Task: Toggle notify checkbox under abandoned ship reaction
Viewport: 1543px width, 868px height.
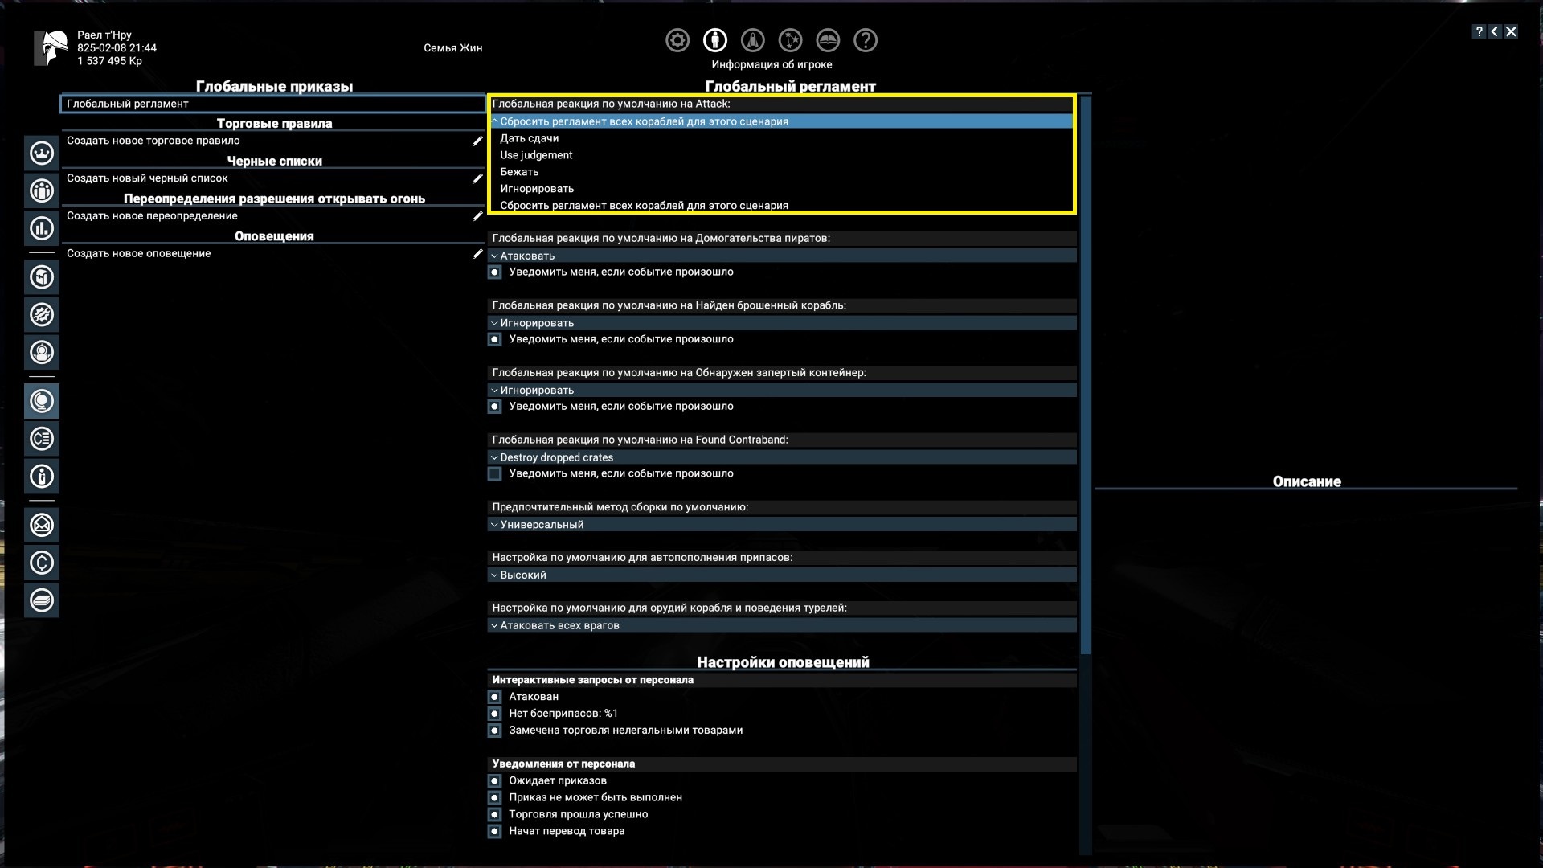Action: click(x=495, y=340)
